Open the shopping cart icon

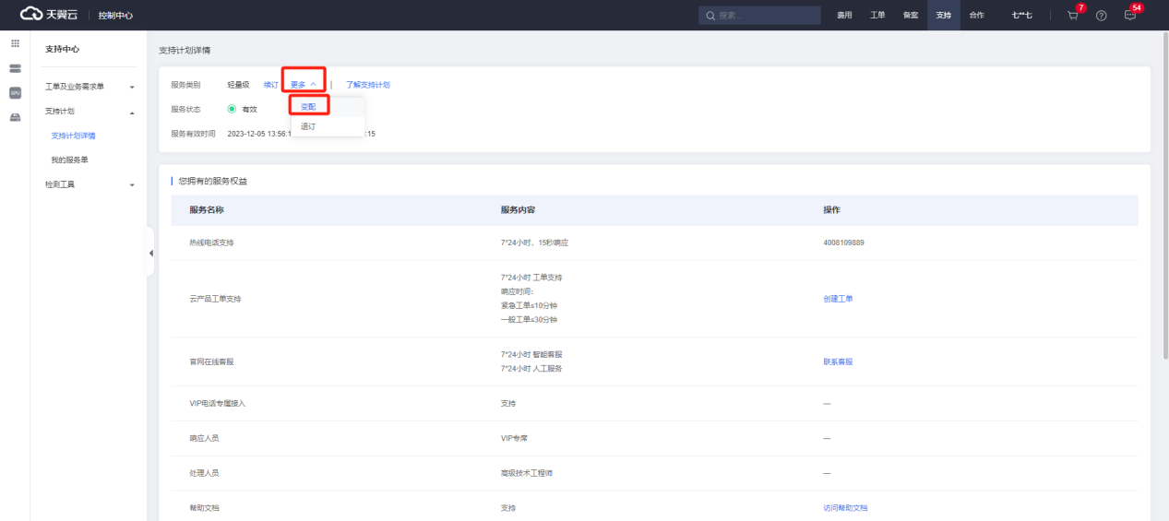(x=1072, y=16)
